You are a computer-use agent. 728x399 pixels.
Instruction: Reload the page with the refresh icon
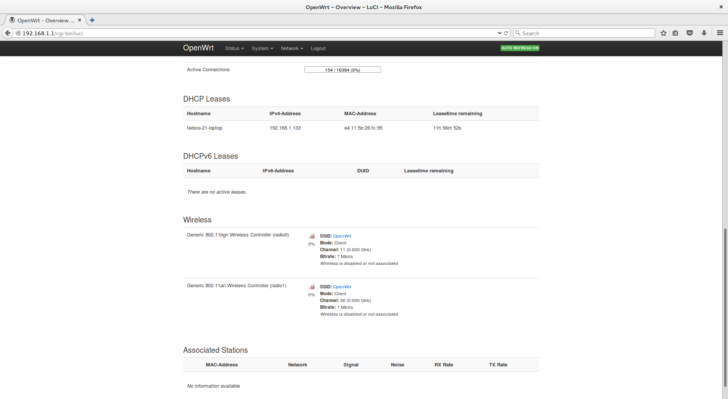(506, 33)
